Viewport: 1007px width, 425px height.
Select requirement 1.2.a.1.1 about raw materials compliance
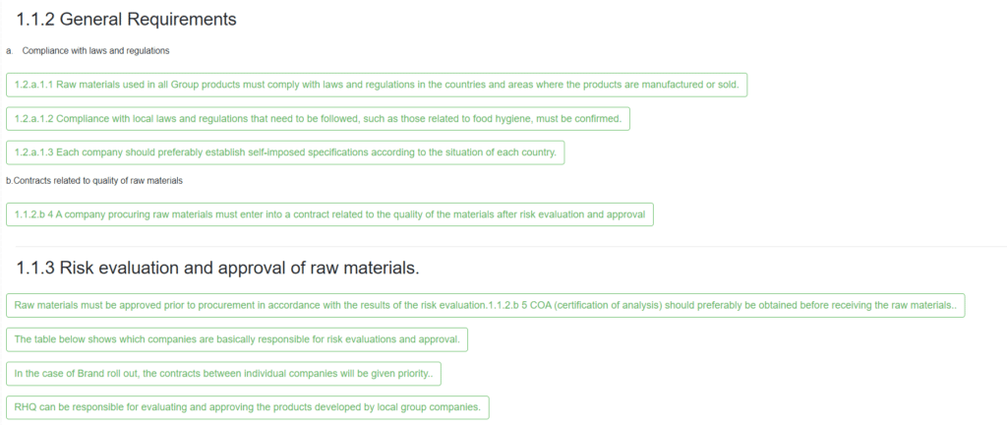377,85
